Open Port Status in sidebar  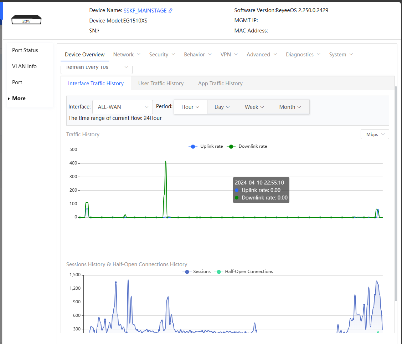(25, 50)
